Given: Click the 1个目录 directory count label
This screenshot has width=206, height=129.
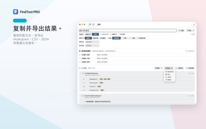Looking at the screenshot, I should pyautogui.click(x=192, y=34).
